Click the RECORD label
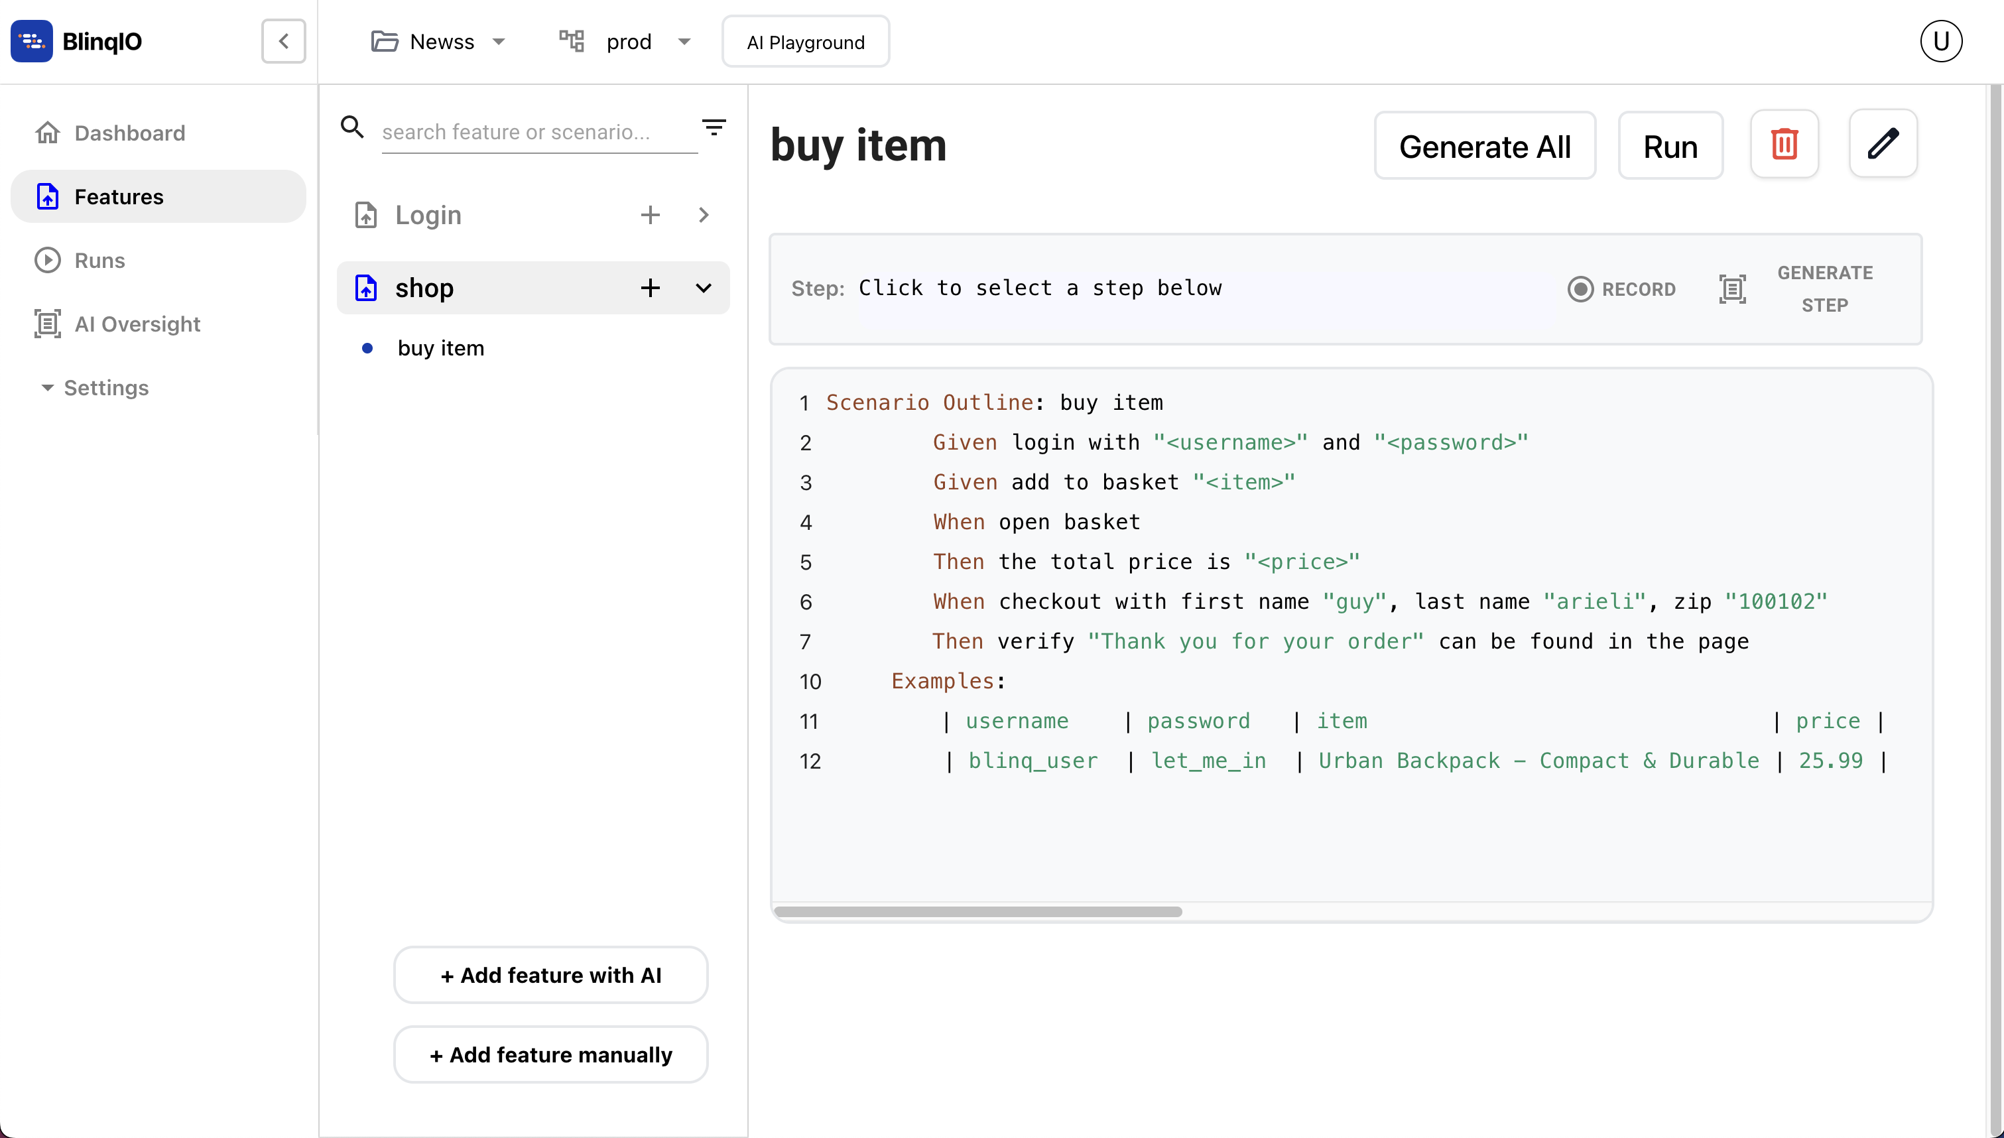 click(x=1639, y=289)
